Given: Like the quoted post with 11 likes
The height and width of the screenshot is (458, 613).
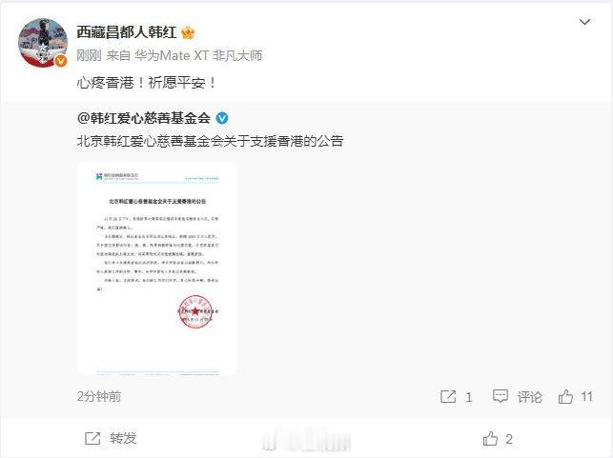Looking at the screenshot, I should coord(565,397).
